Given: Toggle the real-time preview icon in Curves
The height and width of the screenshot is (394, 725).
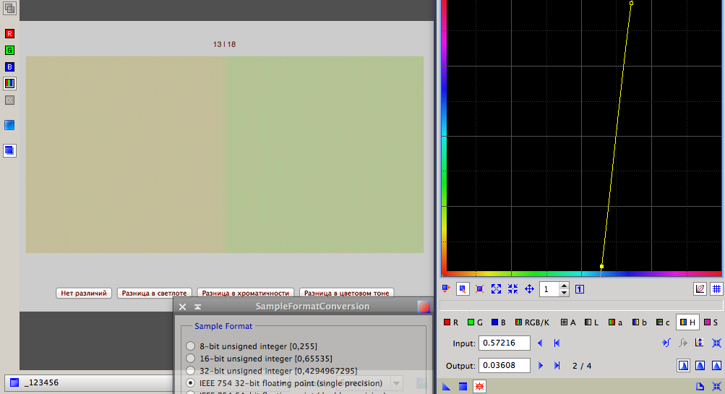Looking at the screenshot, I should pyautogui.click(x=479, y=387).
